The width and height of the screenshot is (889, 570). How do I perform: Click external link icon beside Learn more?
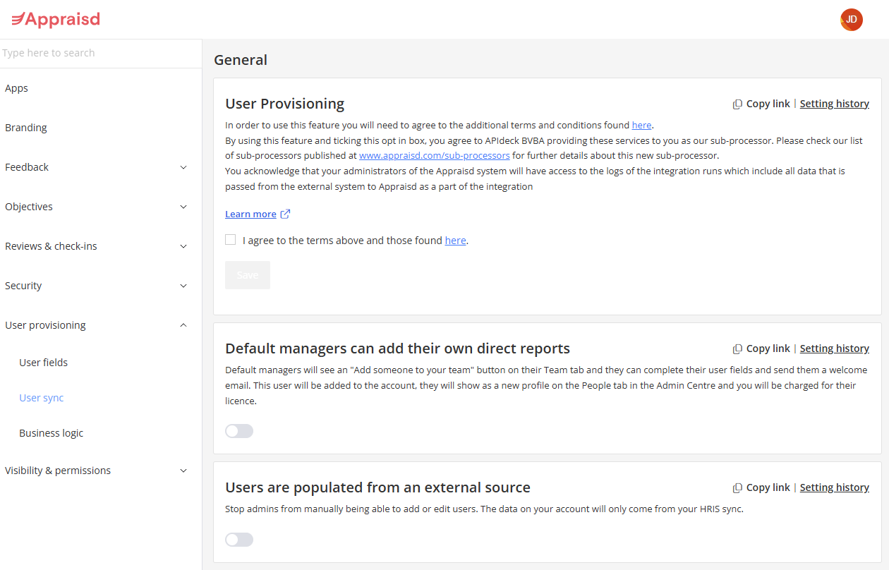(x=285, y=214)
